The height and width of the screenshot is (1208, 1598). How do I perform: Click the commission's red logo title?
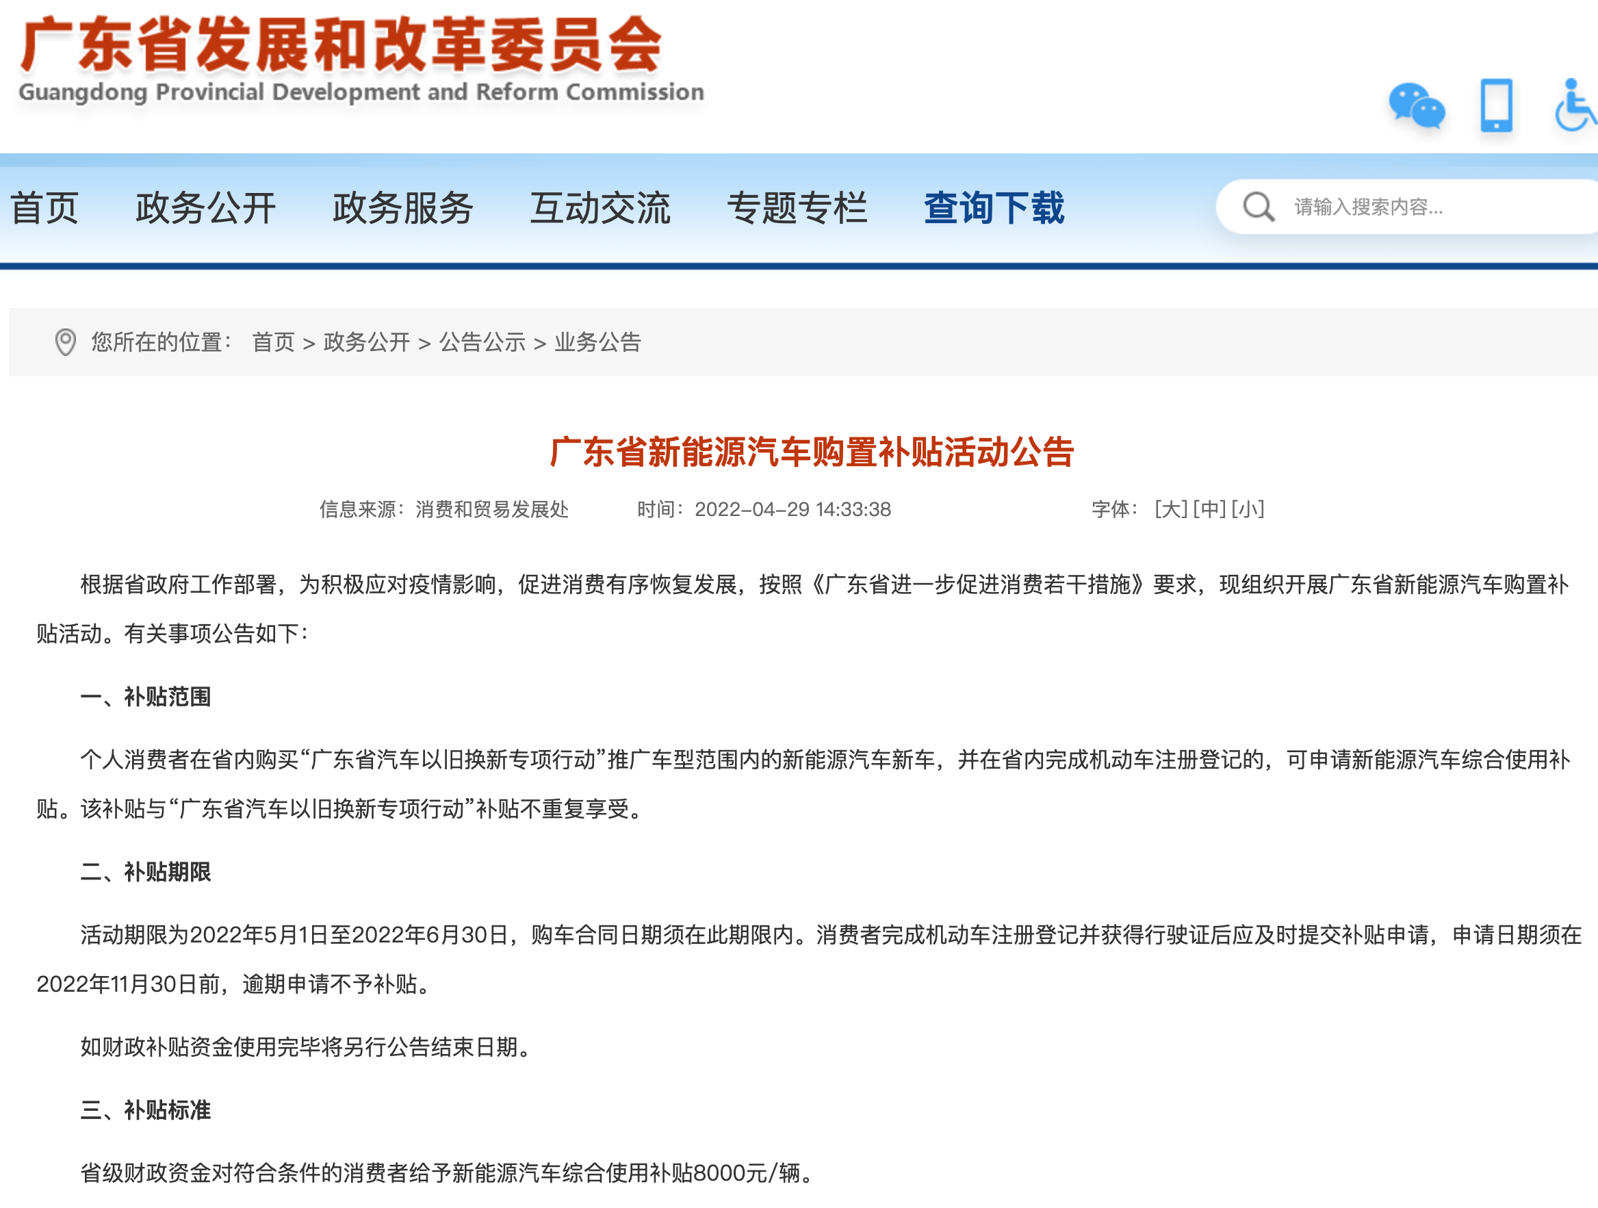tap(341, 44)
